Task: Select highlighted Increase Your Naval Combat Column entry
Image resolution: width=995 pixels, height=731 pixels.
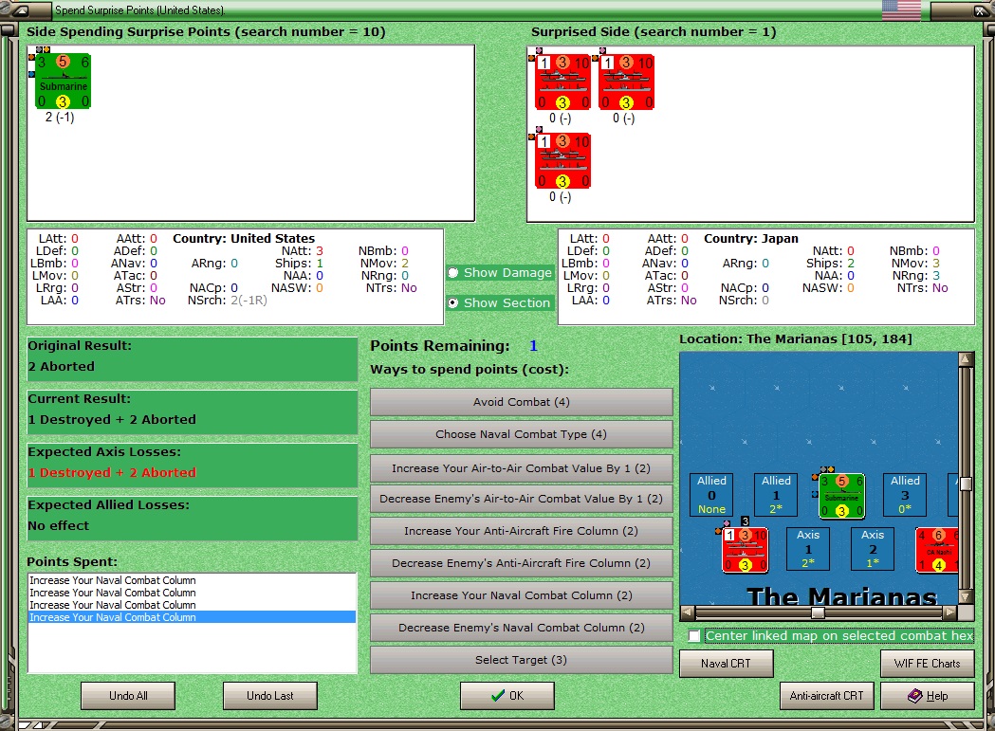Action: tap(192, 617)
